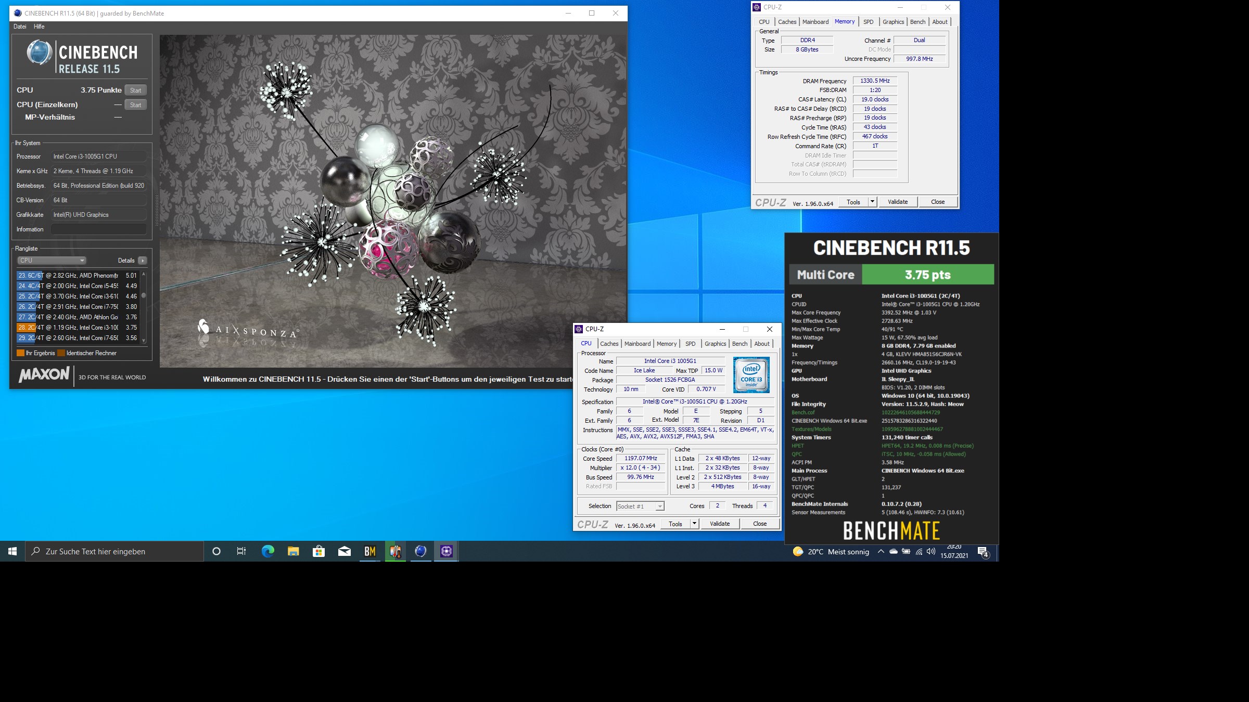Image resolution: width=1249 pixels, height=702 pixels.
Task: Open the Socket #1 selection dropdown
Action: (x=640, y=506)
